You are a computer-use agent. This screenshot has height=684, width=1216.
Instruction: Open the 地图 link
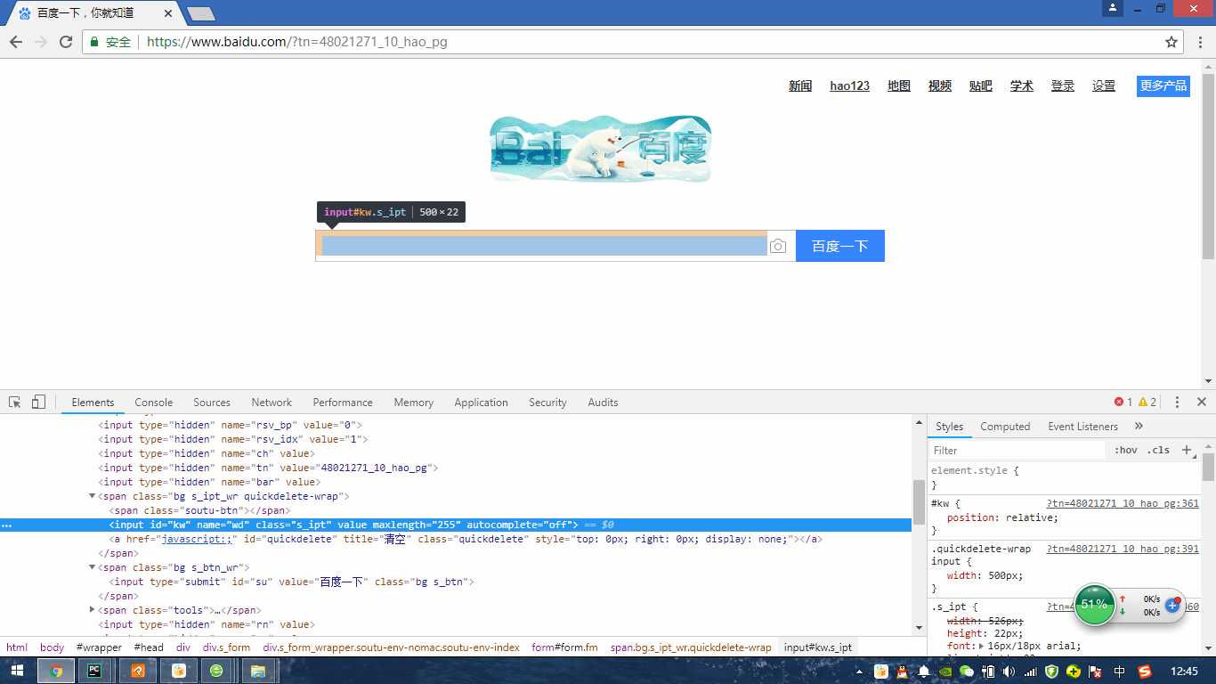[x=899, y=85]
